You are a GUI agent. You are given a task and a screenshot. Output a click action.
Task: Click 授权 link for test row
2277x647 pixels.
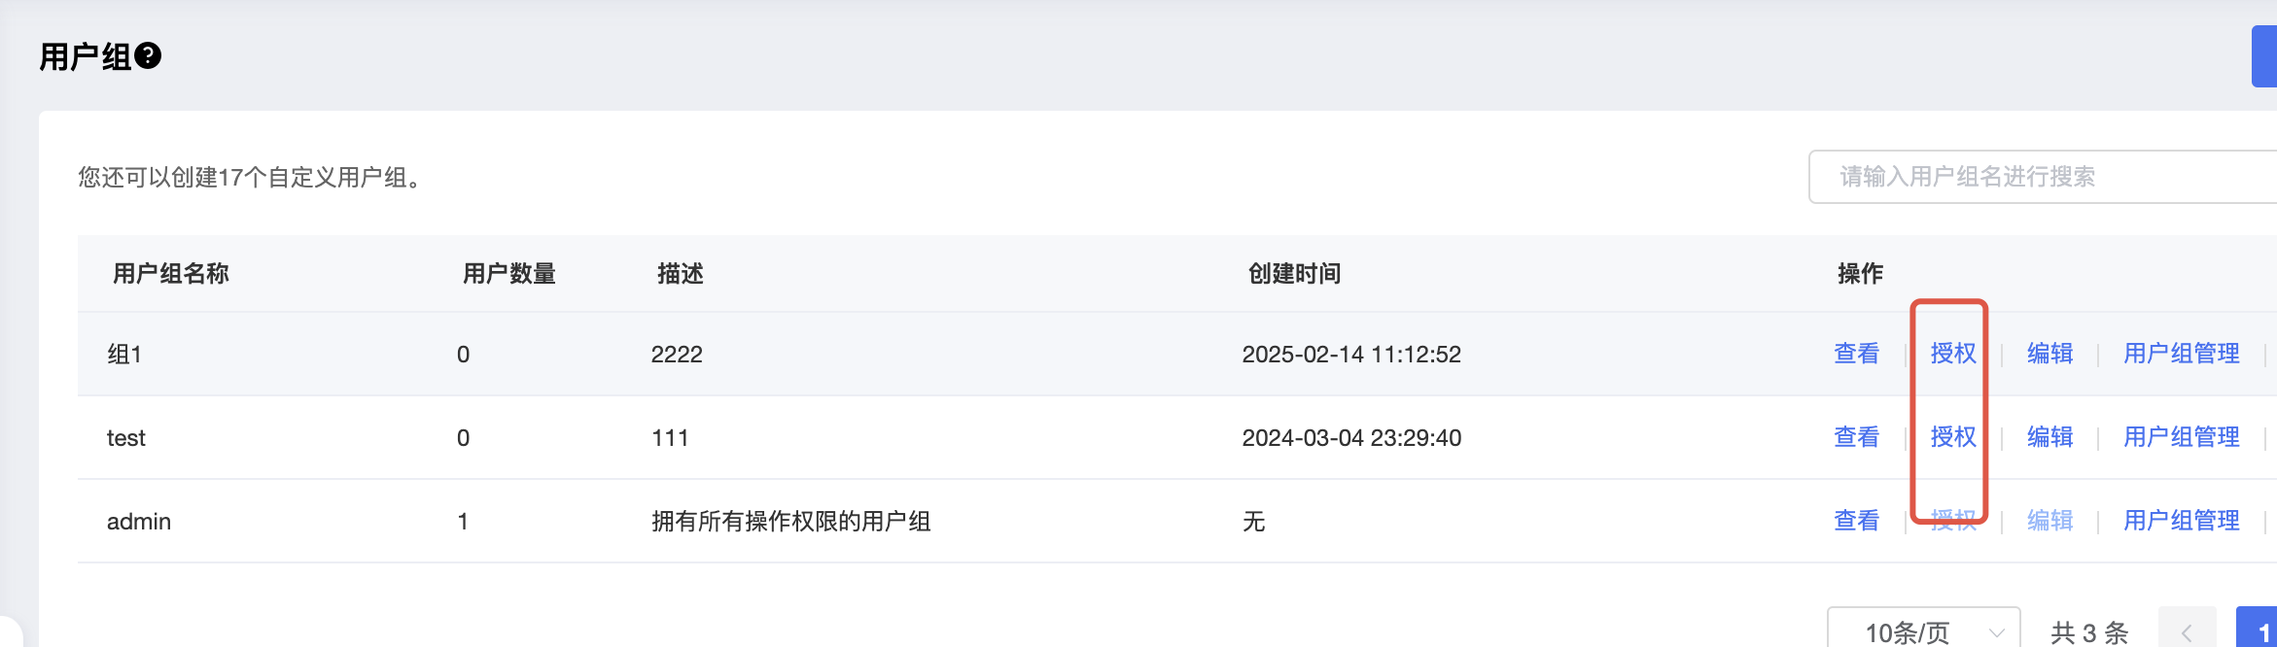point(1953,437)
